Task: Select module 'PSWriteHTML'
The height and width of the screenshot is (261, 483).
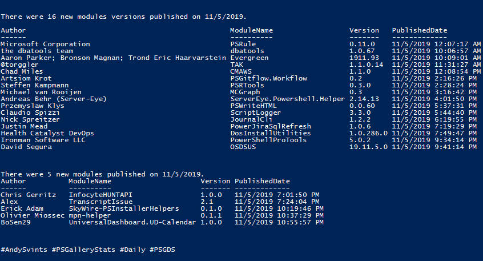Action: (253, 106)
